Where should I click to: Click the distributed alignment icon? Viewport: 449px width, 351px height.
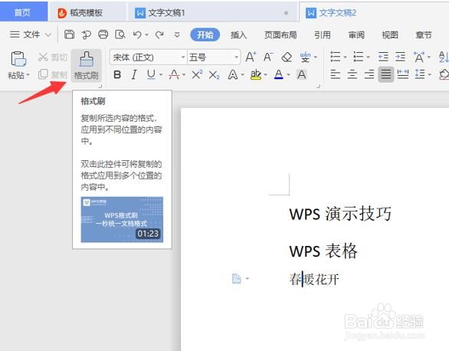pyautogui.click(x=402, y=74)
